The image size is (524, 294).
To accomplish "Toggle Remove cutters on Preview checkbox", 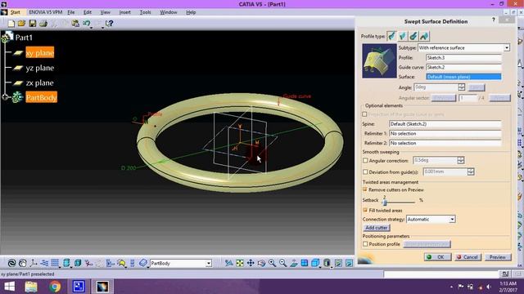I will [365, 189].
